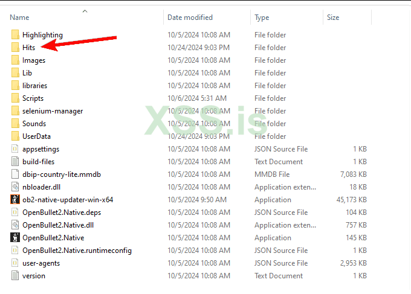Click the ob2-native-updater-win-x64 application icon
Screen dimensions: 411x294
(15, 199)
